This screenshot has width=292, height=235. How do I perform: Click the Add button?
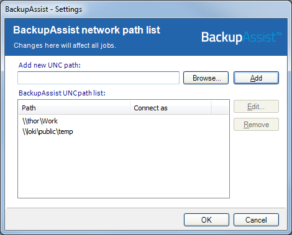256,78
